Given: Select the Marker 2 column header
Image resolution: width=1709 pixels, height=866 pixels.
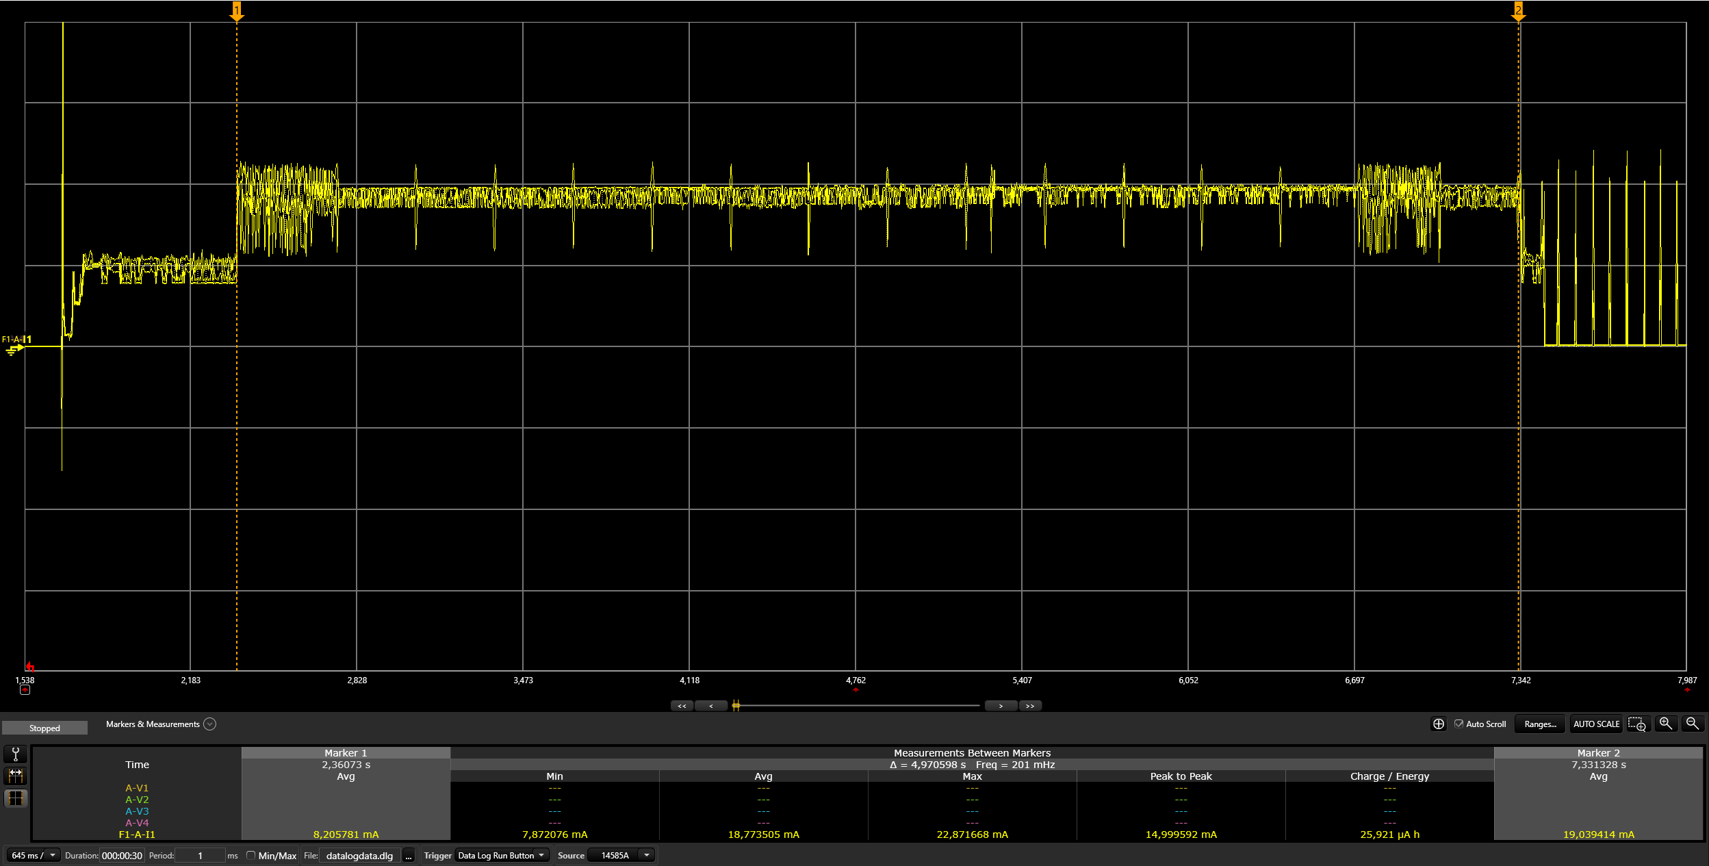Looking at the screenshot, I should pos(1598,752).
